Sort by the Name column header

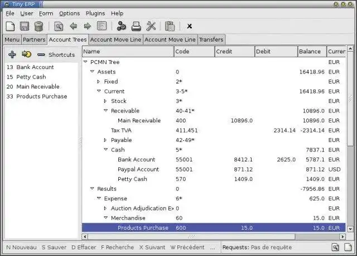click(x=128, y=52)
